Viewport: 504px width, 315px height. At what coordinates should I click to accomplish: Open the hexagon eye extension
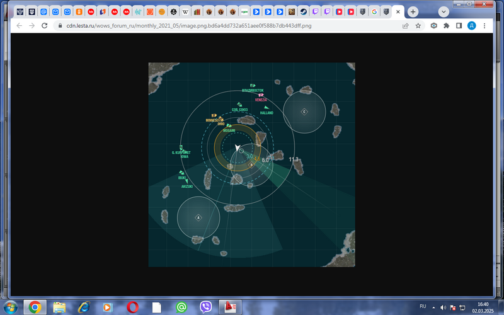point(433,26)
